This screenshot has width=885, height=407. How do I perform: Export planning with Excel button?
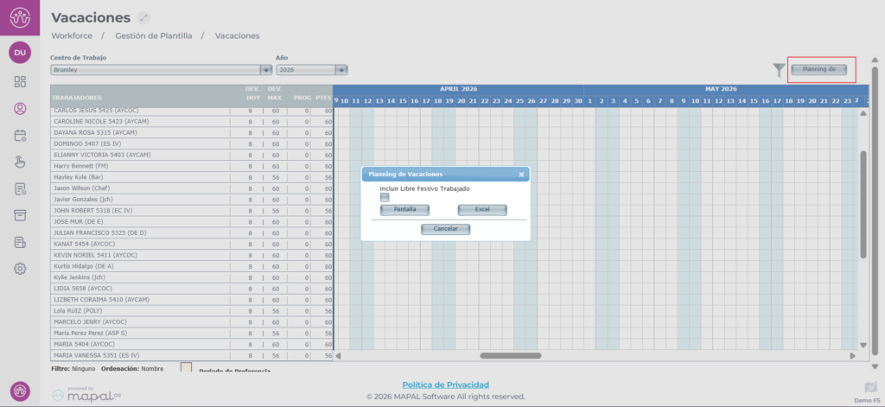point(482,210)
